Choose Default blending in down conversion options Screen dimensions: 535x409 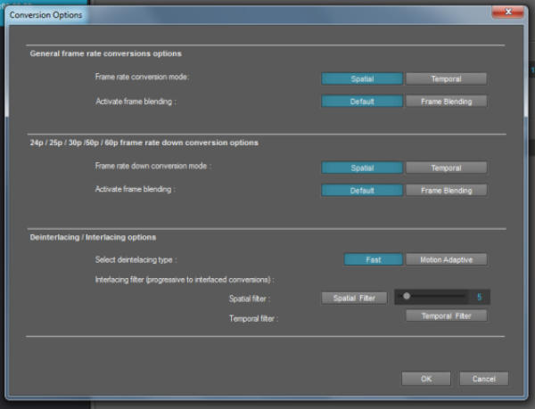[362, 190]
